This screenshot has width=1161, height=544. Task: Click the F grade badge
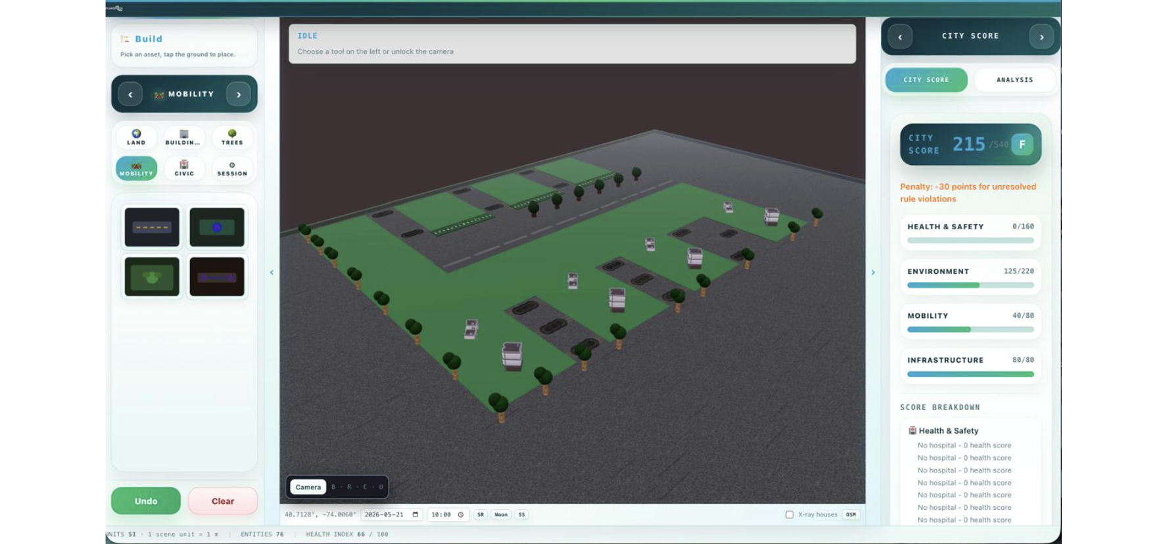[1022, 145]
